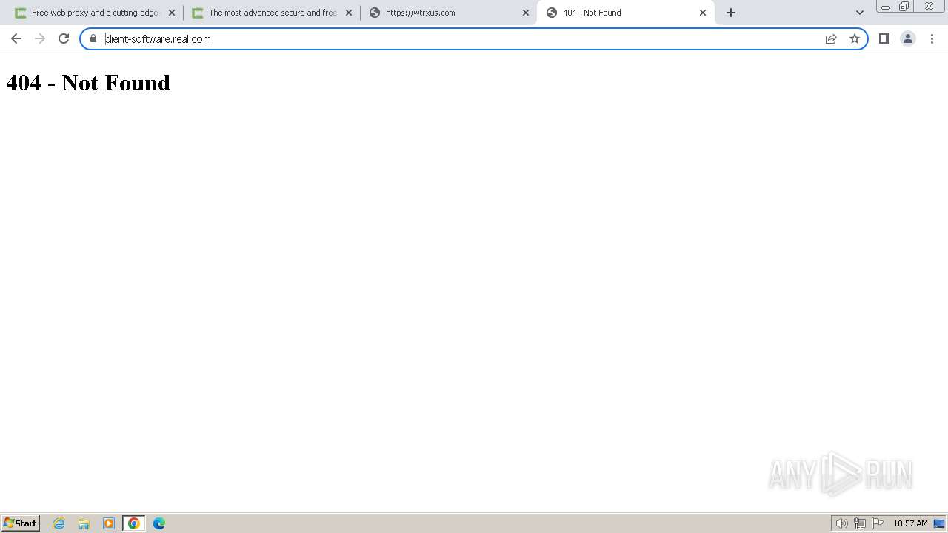Open the browser side panel
The image size is (948, 533).
[884, 38]
